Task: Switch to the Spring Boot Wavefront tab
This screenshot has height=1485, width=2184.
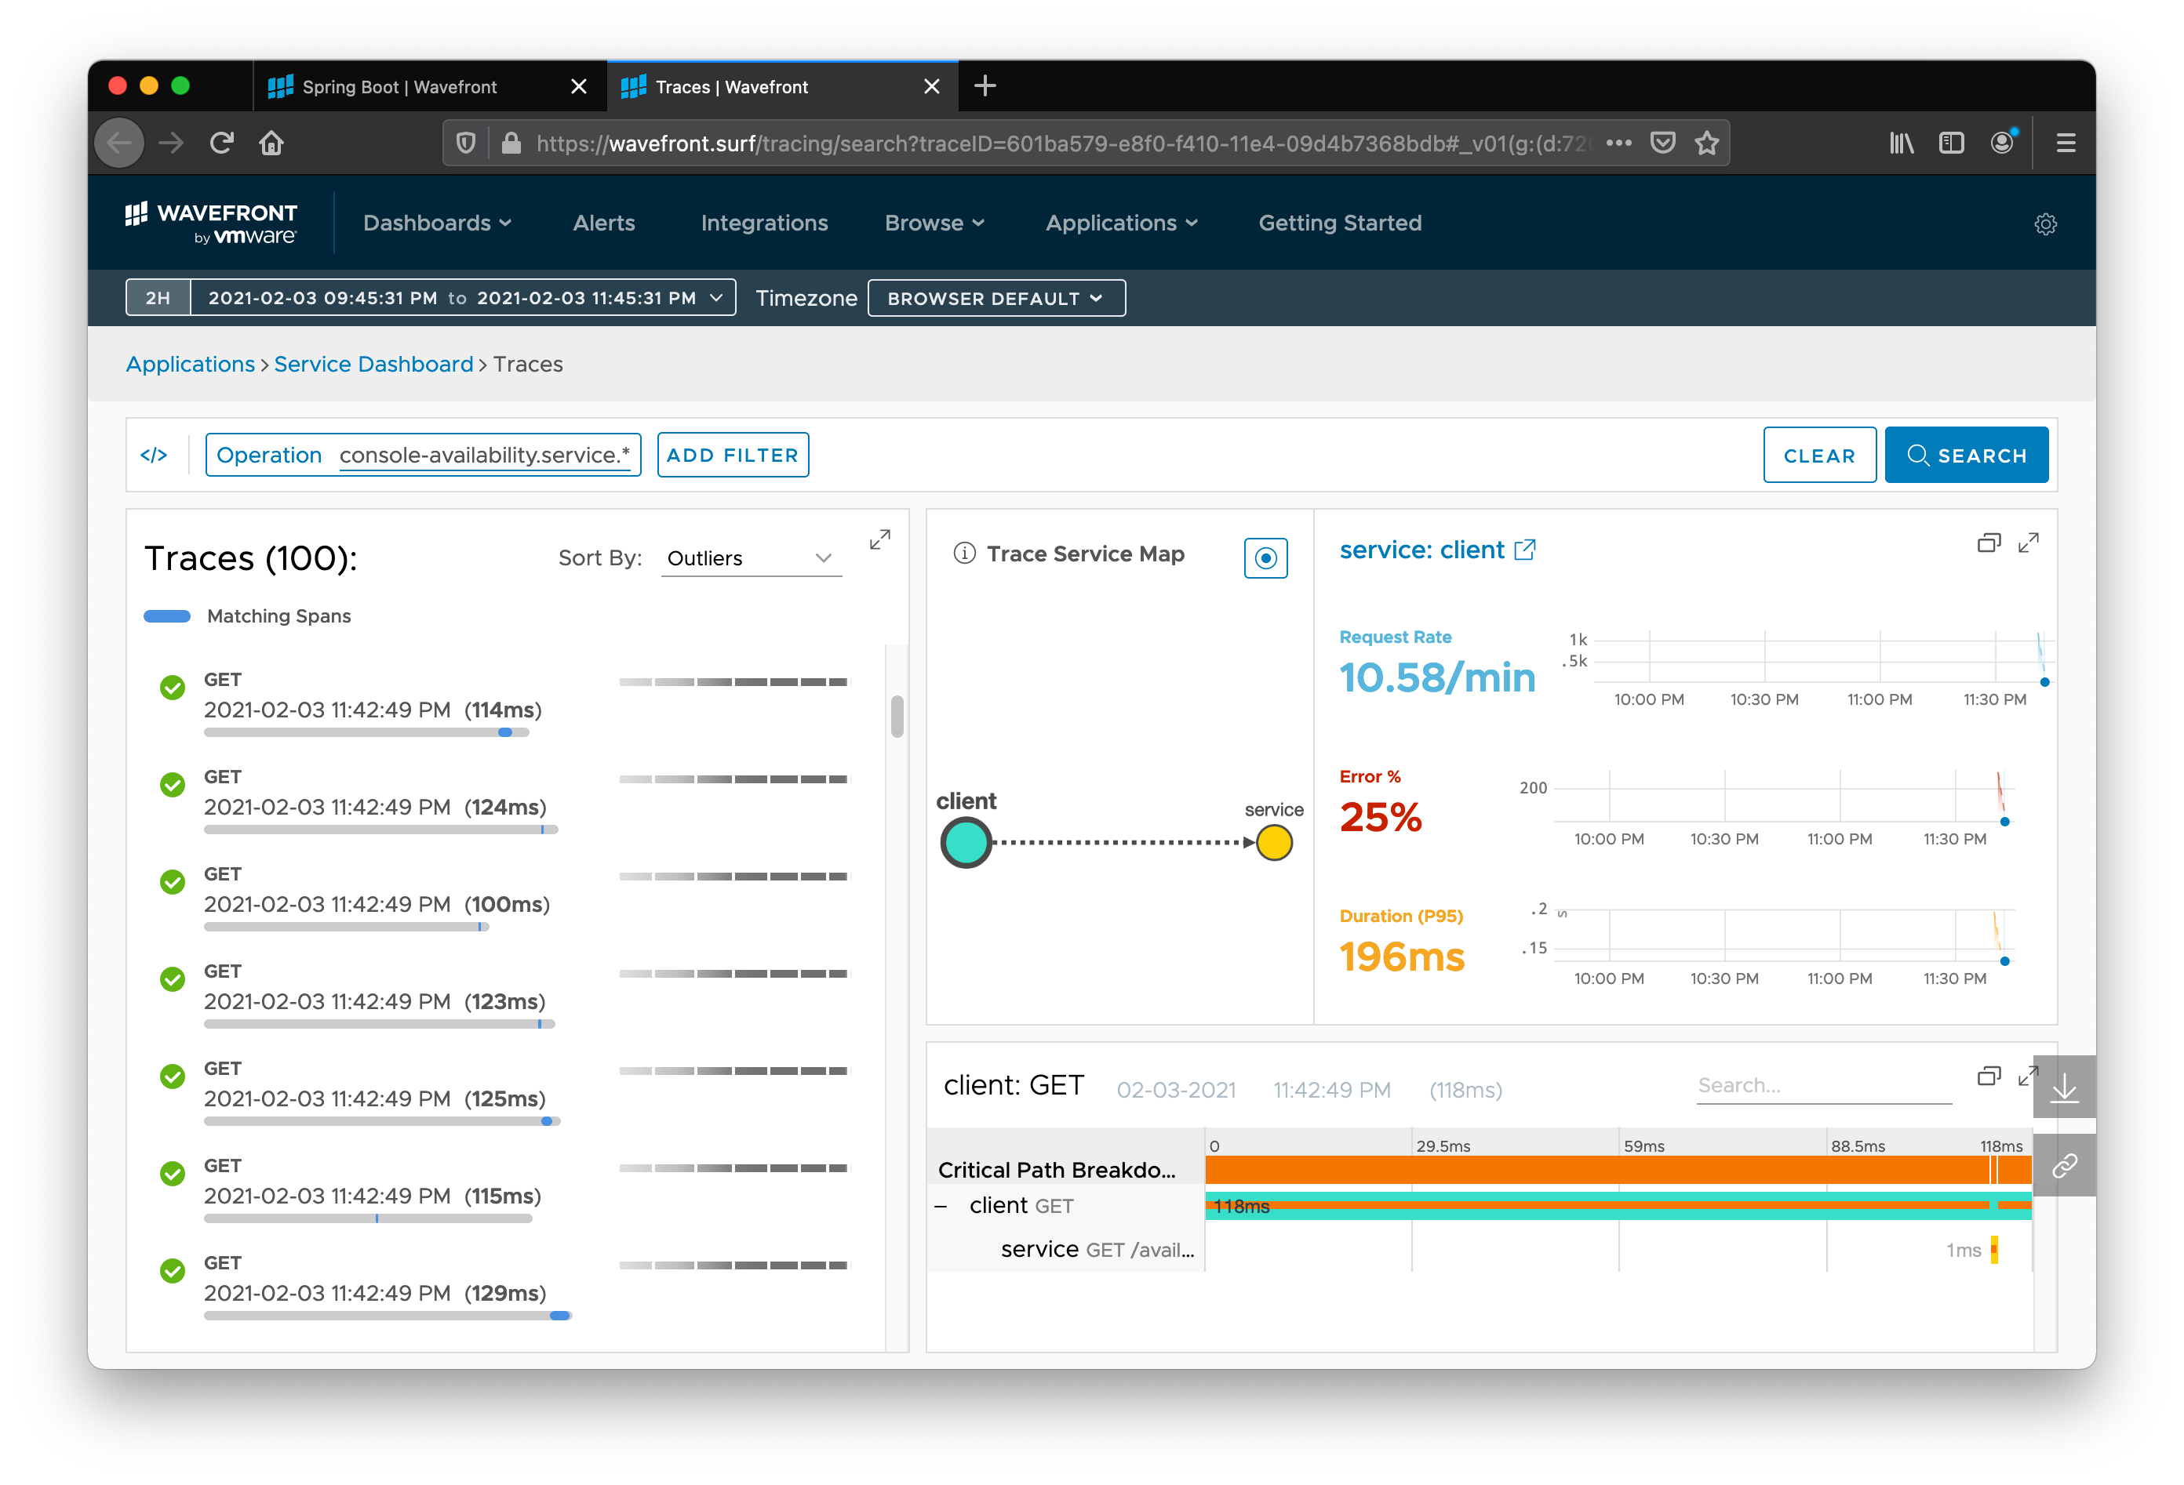Action: click(399, 87)
